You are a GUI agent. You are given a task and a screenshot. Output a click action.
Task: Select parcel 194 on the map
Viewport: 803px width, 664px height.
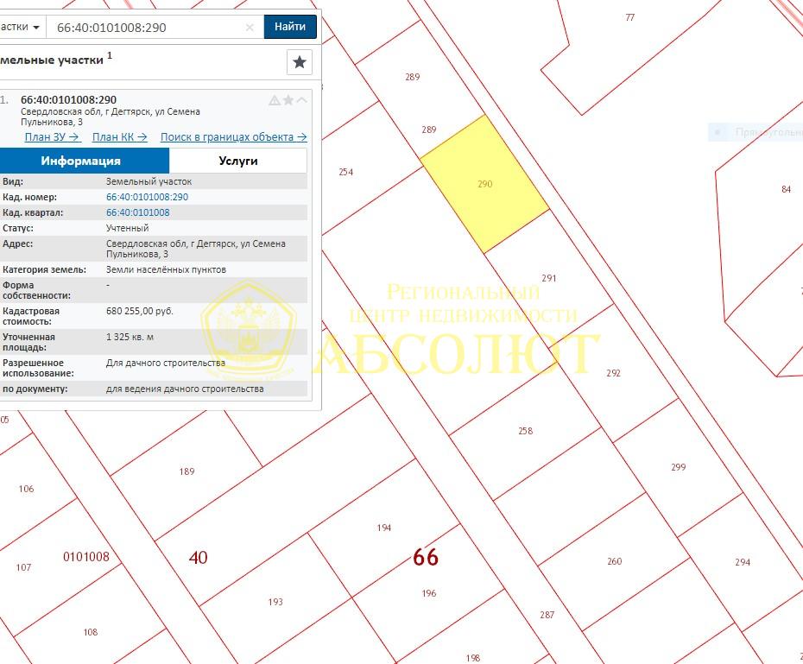(384, 528)
